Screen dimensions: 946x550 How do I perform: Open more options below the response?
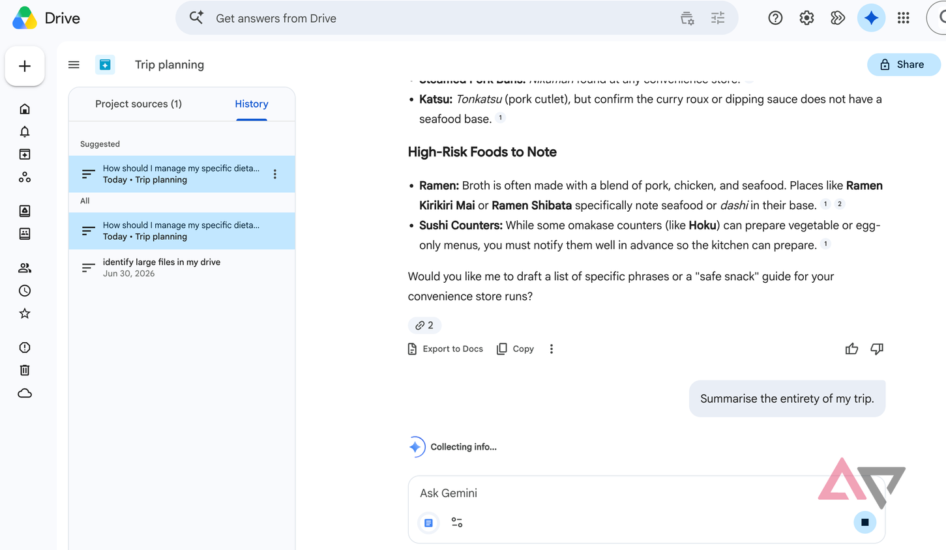coord(552,349)
